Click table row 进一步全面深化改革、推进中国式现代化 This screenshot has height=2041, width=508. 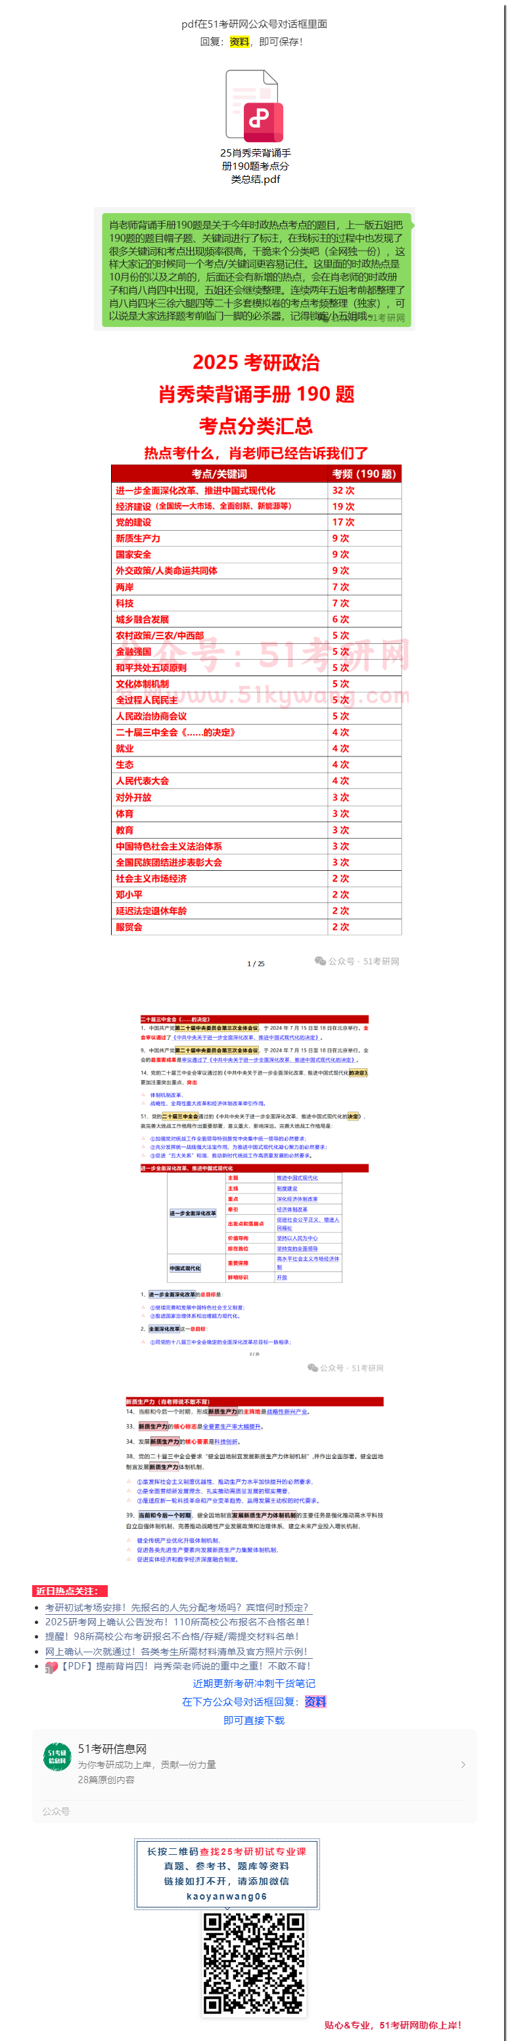(x=256, y=491)
